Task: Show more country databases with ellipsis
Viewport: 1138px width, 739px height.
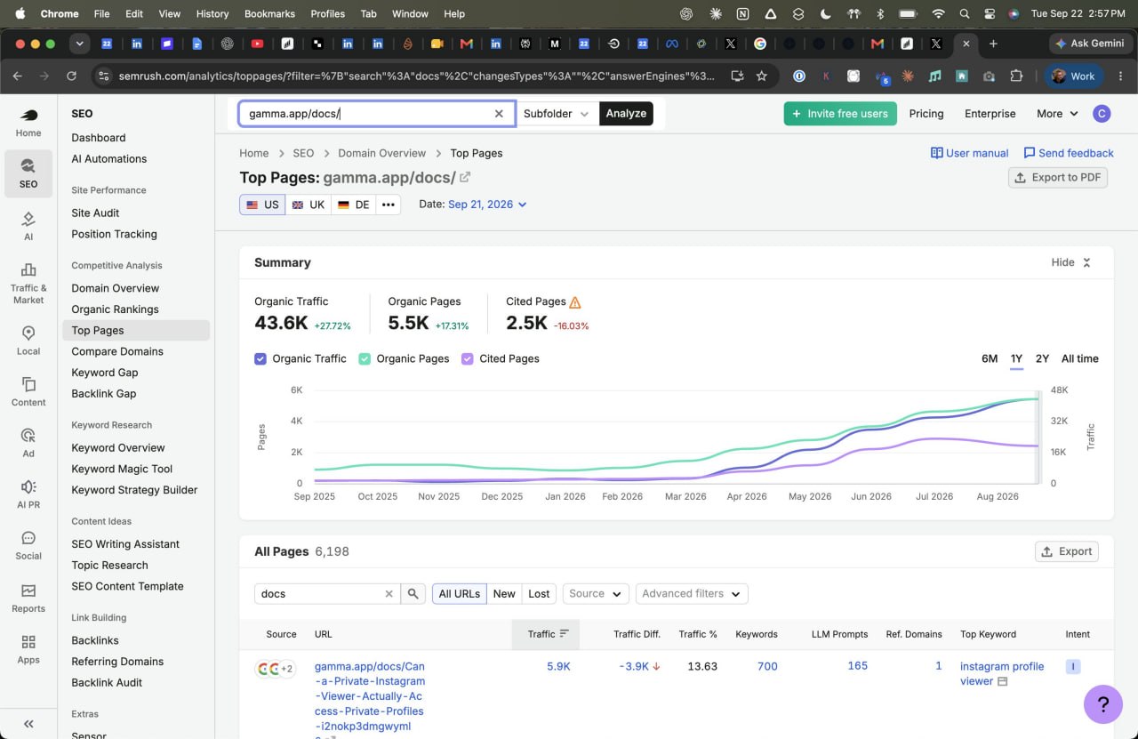Action: [388, 205]
